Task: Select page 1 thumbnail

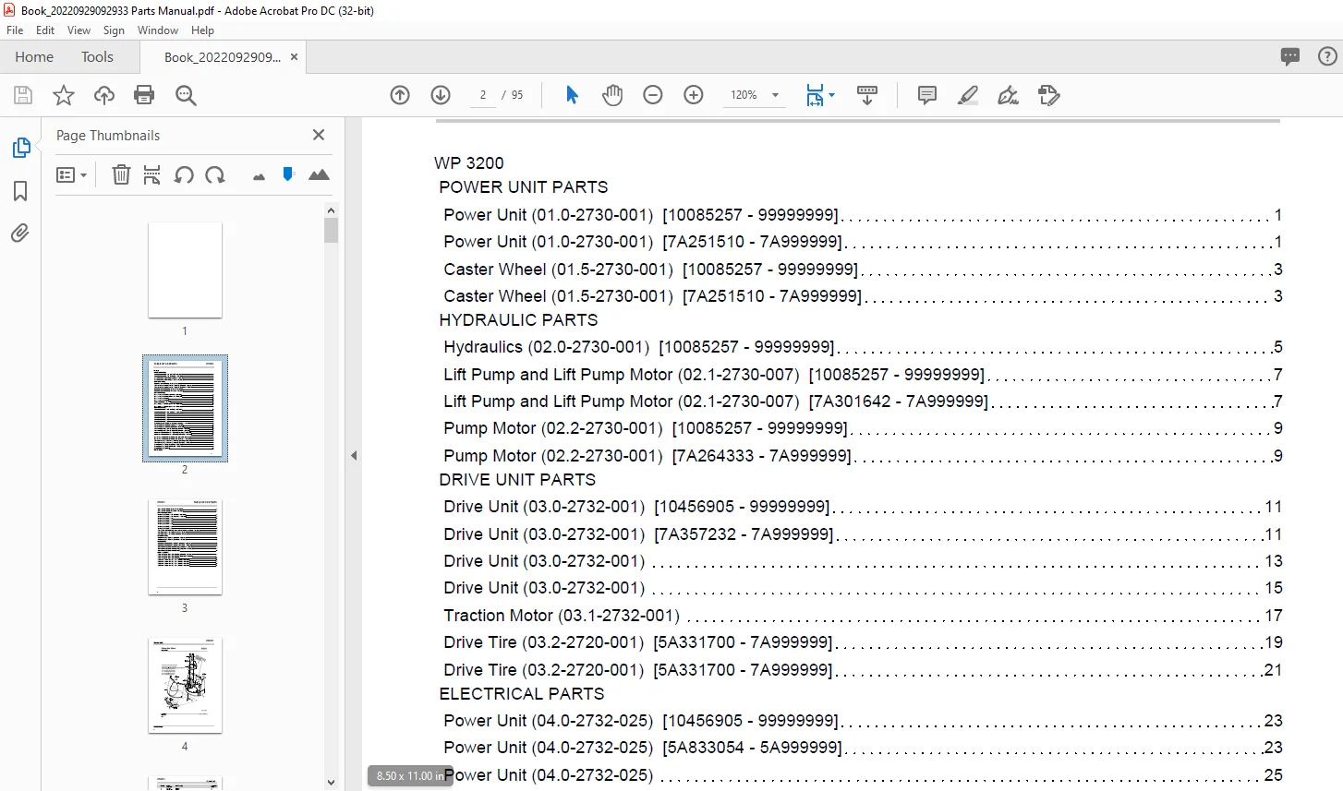Action: [x=185, y=270]
